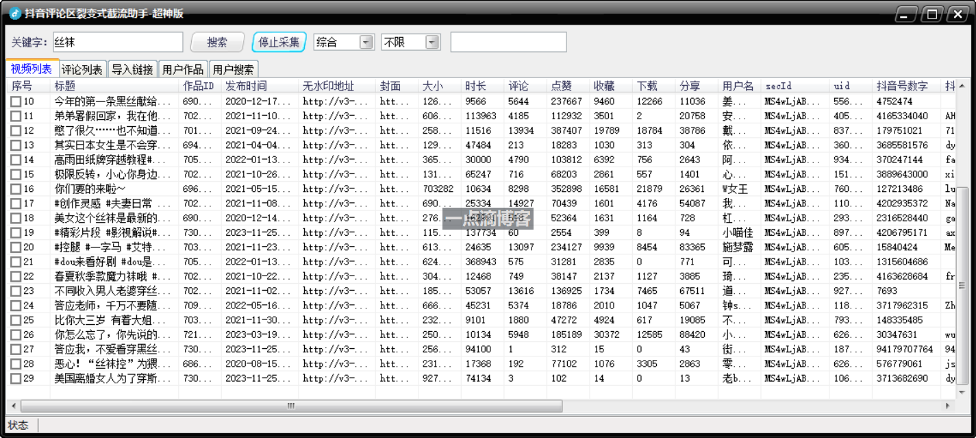The height and width of the screenshot is (438, 976).
Task: Click Douyin number 7693
Action: [x=886, y=291]
